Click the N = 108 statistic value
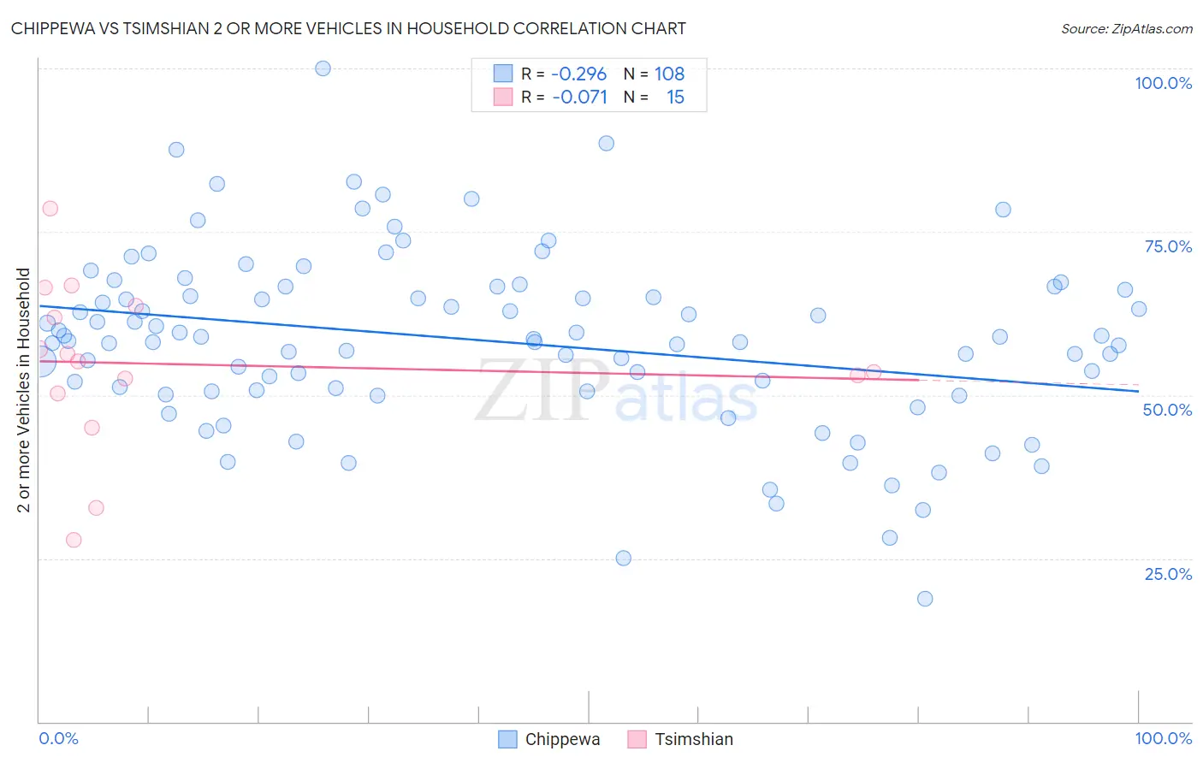The height and width of the screenshot is (763, 1203). (x=654, y=74)
